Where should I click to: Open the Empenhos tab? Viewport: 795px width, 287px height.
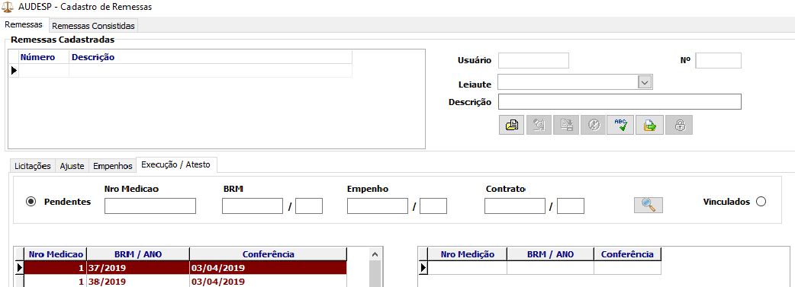(113, 165)
